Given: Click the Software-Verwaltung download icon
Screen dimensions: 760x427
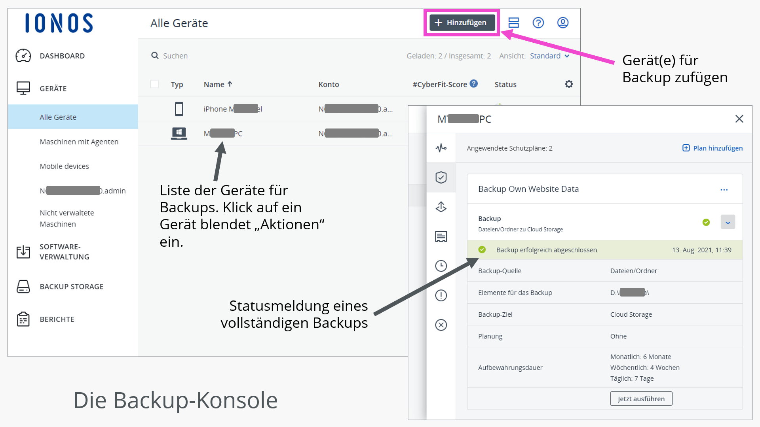Looking at the screenshot, I should pos(23,252).
